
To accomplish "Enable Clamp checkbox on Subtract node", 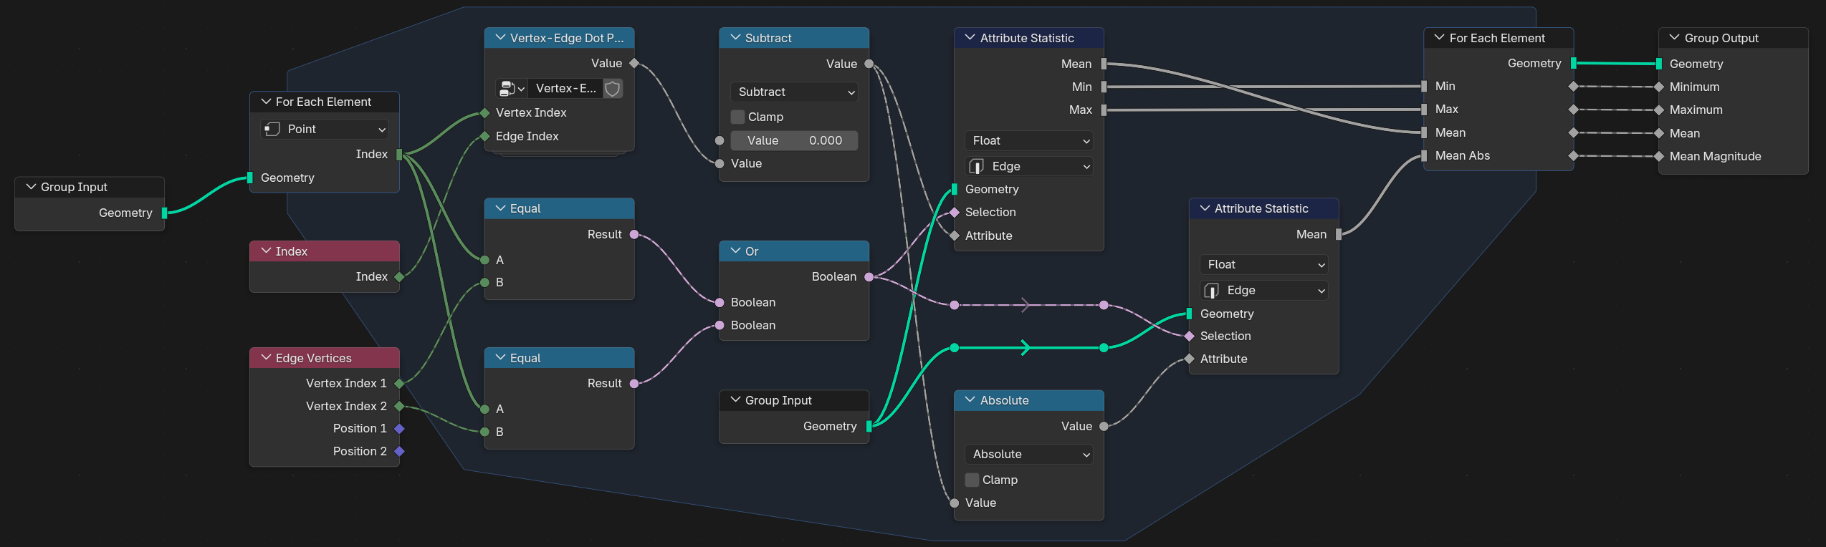I will (x=737, y=117).
